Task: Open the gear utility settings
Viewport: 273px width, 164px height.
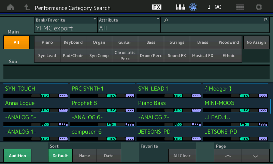Action: pyautogui.click(x=259, y=7)
